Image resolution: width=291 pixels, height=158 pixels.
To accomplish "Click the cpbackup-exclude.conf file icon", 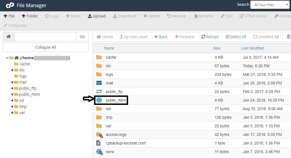I will [x=99, y=143].
